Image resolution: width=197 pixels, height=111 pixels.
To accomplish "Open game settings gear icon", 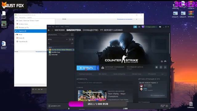I will [157, 67].
